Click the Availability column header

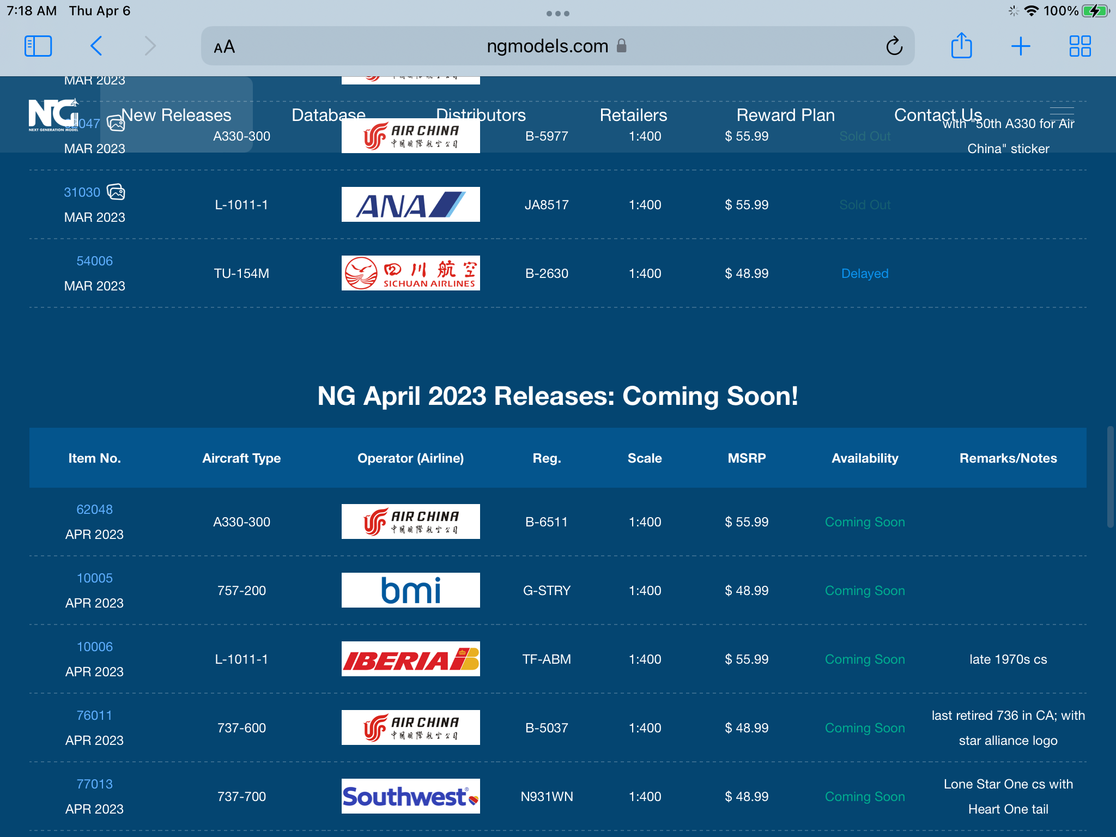[865, 458]
